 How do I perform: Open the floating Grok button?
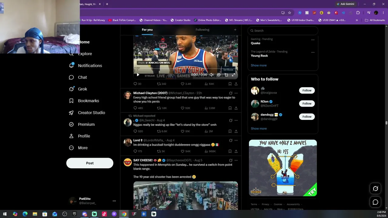tap(375, 189)
